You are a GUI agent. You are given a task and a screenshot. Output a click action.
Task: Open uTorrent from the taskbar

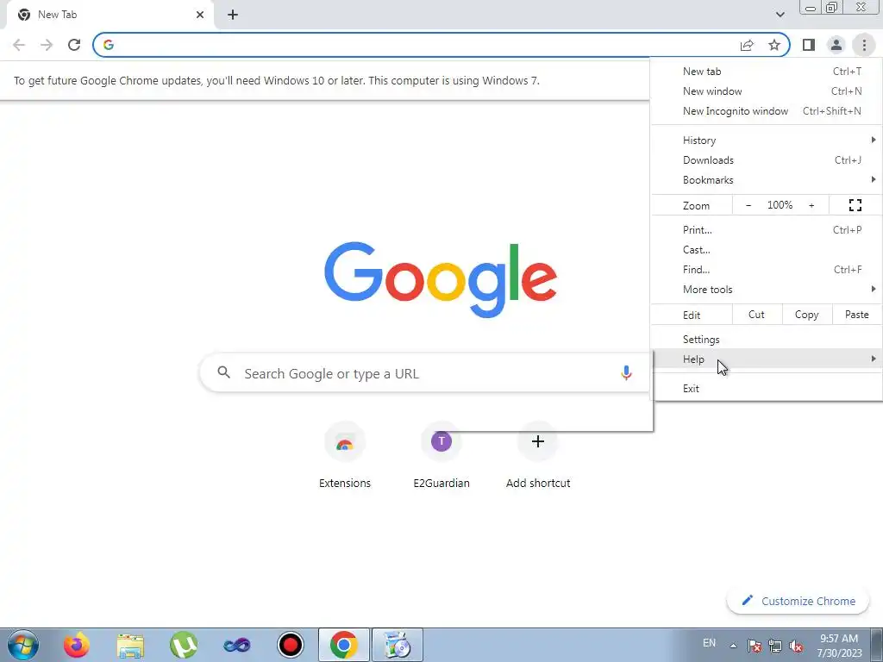click(184, 645)
